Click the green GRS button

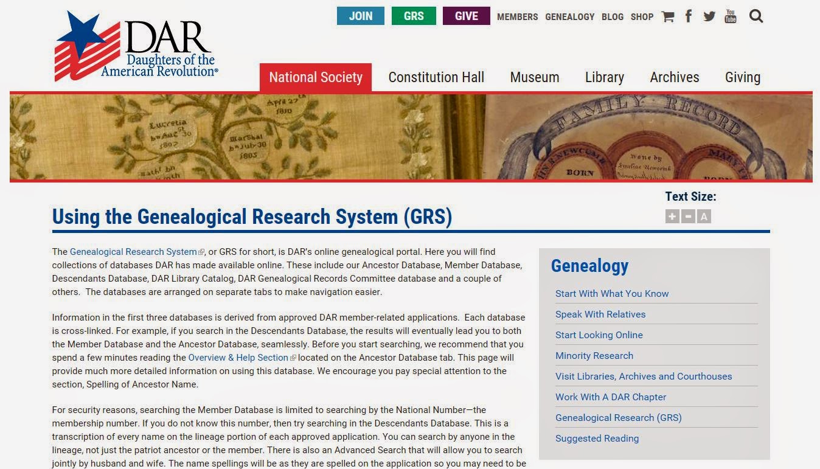[414, 16]
